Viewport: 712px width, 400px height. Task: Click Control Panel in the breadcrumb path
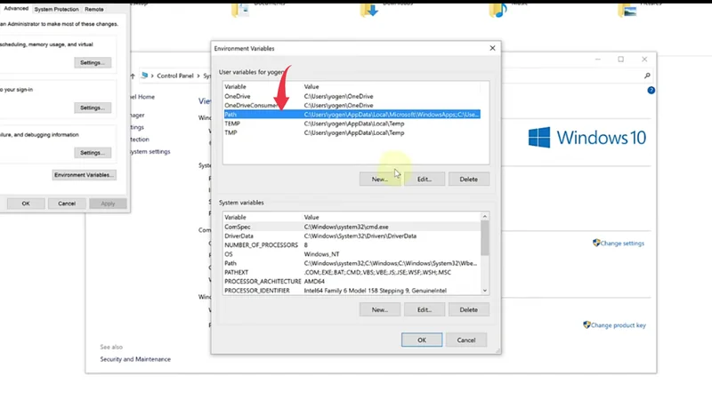pyautogui.click(x=174, y=76)
